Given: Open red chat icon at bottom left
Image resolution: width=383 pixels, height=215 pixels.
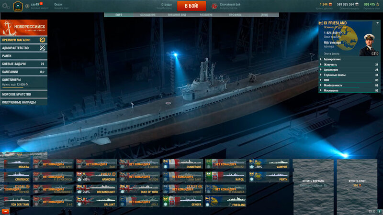Looking at the screenshot, I should click(x=5, y=212).
